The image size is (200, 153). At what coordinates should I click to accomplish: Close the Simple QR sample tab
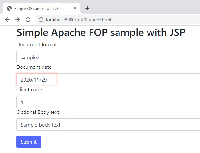click(x=75, y=9)
